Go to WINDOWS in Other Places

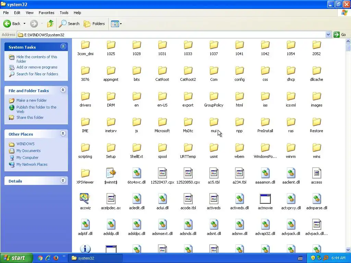tap(25, 144)
